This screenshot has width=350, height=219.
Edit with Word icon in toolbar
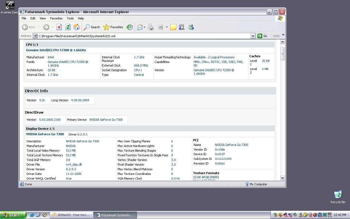[161, 27]
